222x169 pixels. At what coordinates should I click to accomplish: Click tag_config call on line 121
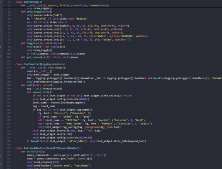pos(79,127)
